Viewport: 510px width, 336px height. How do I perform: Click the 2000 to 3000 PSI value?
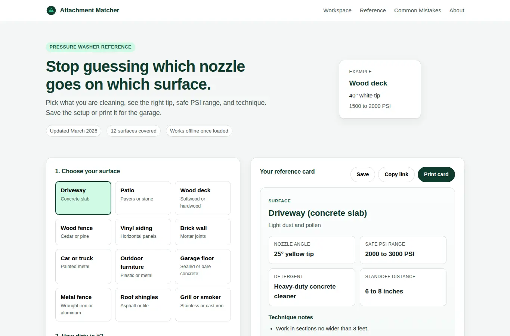390,254
